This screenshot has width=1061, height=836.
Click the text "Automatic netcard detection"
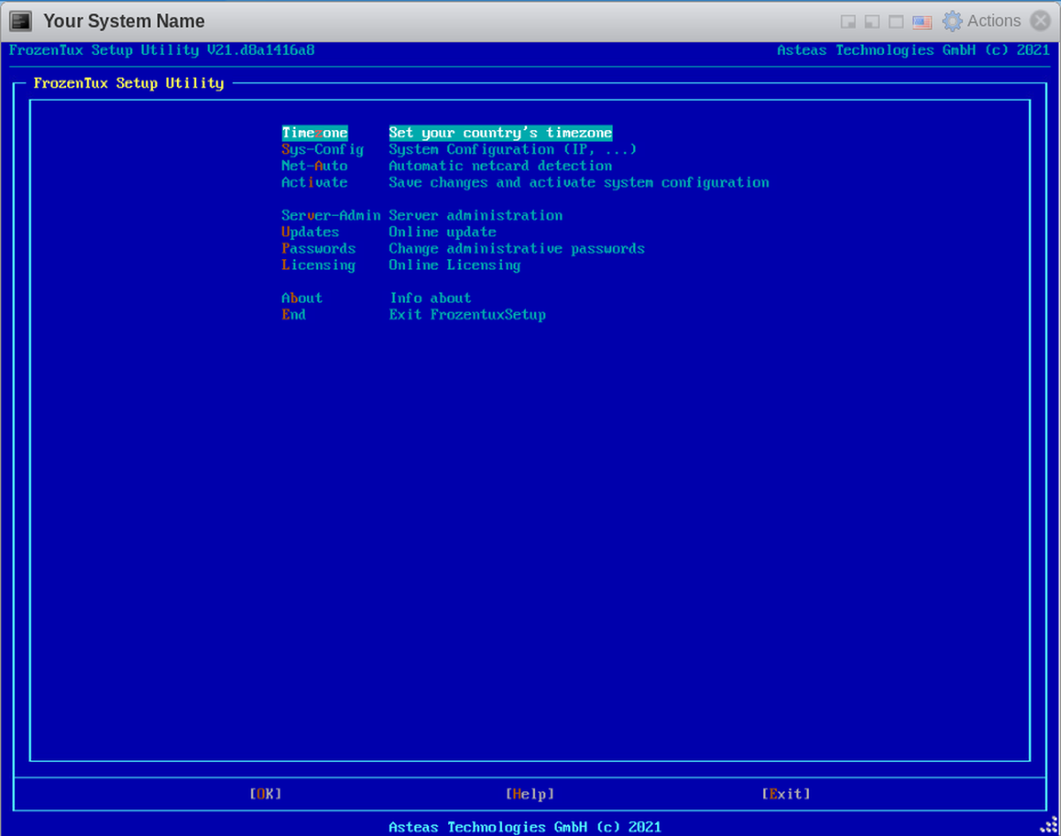500,165
